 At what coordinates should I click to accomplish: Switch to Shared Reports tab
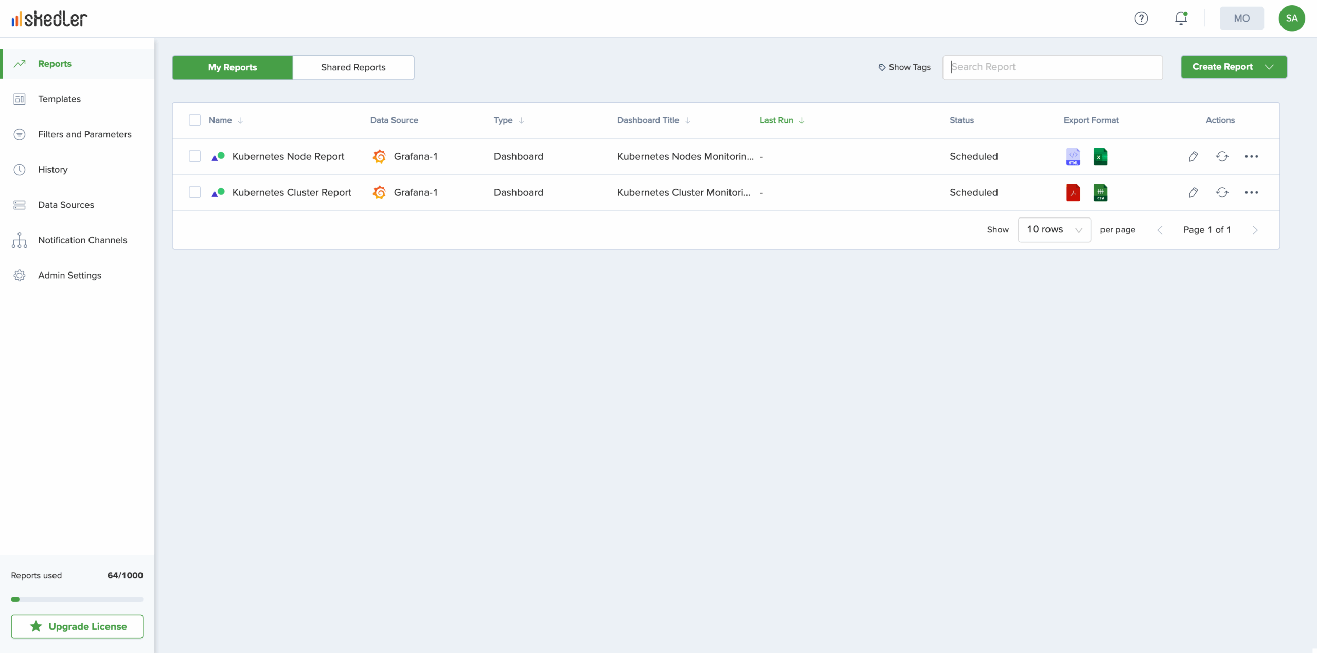point(353,67)
